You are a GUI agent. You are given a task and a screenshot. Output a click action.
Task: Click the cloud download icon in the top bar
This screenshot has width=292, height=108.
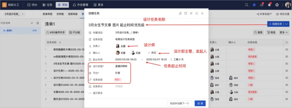tap(262, 5)
